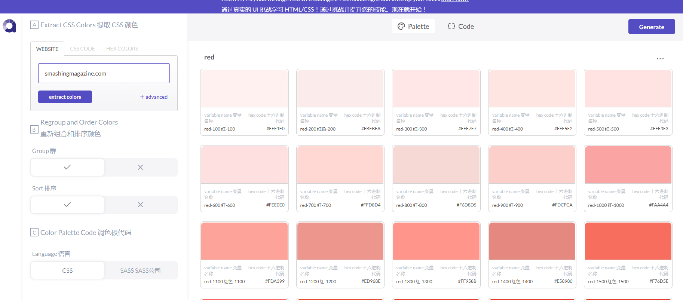The height and width of the screenshot is (300, 683).
Task: Click the app logo in the sidebar
Action: 9,26
